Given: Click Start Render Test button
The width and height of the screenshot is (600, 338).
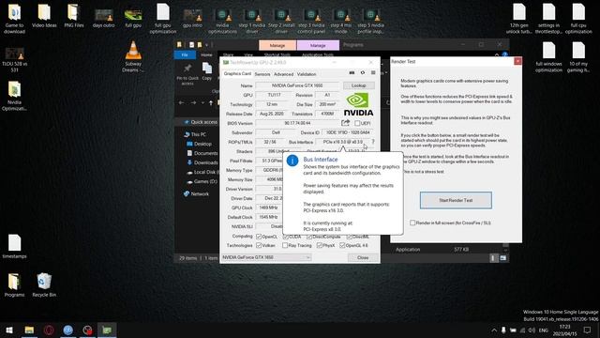Looking at the screenshot, I should pyautogui.click(x=456, y=200).
